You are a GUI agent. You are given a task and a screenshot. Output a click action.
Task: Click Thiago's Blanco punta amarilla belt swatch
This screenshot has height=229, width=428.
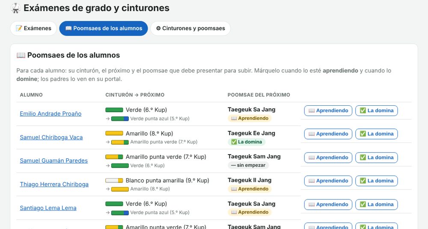pyautogui.click(x=114, y=180)
